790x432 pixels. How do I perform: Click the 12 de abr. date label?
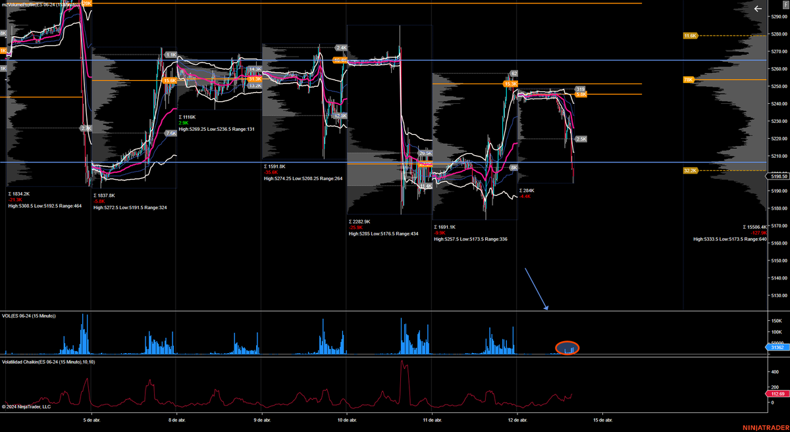tap(517, 419)
